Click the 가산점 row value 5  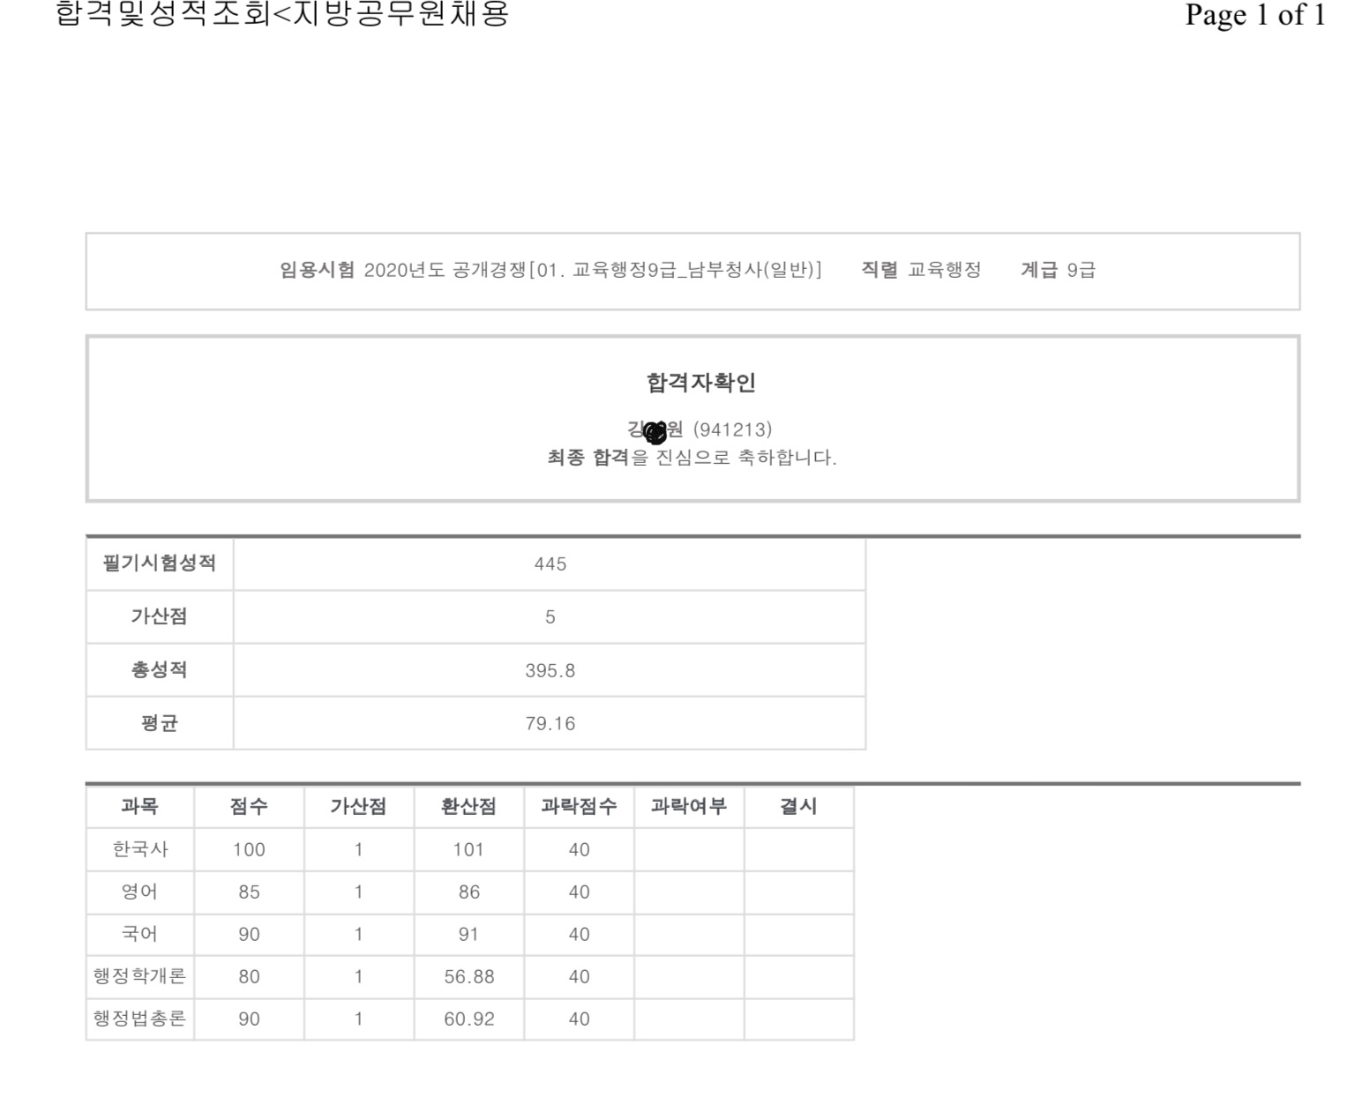550,617
